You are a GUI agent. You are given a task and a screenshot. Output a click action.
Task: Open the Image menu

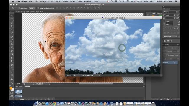[43, 1]
